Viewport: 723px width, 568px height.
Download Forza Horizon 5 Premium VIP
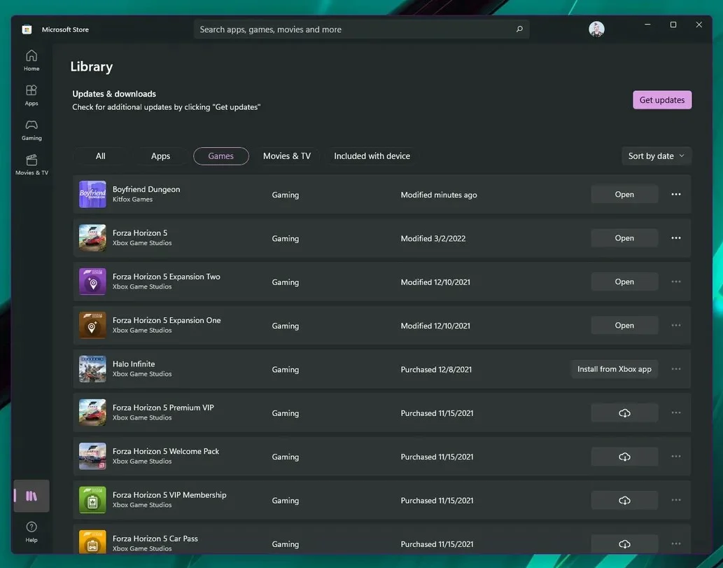(x=624, y=413)
